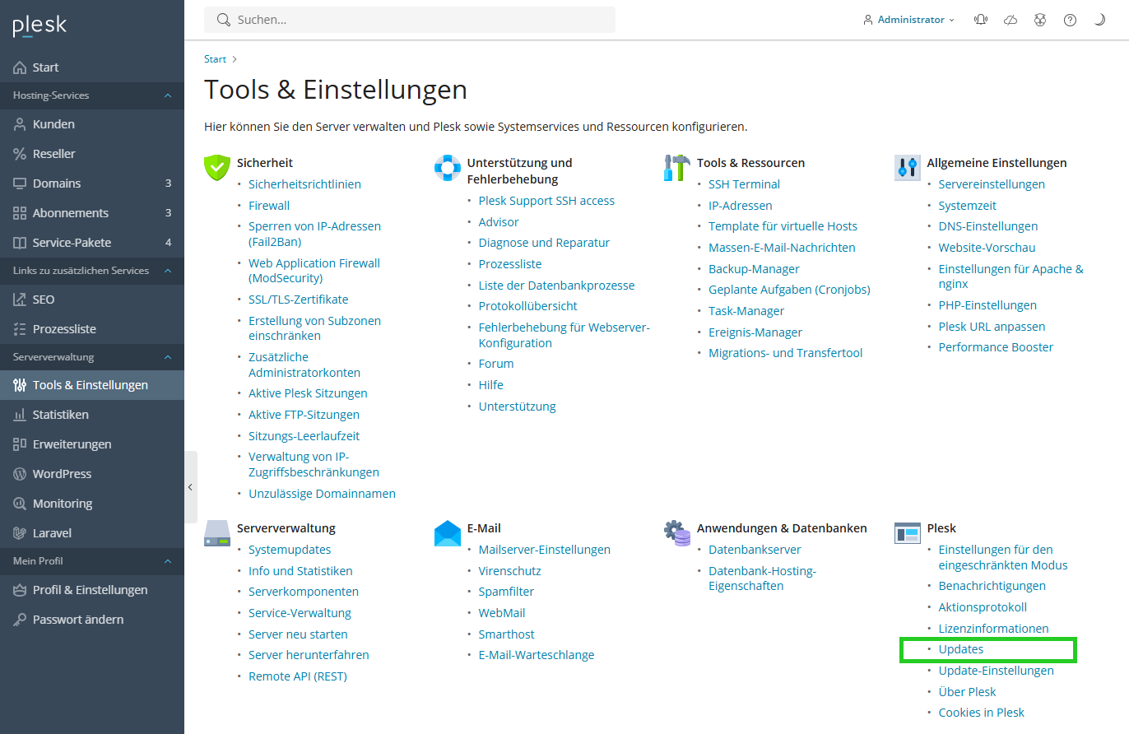Open the Administrator account dropdown
The width and height of the screenshot is (1129, 734).
coord(908,20)
